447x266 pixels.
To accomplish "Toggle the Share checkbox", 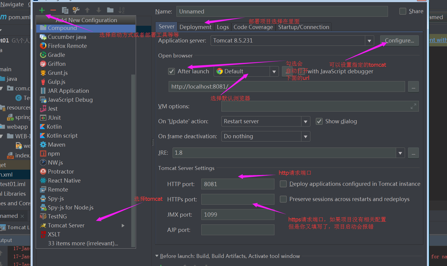I will [403, 11].
